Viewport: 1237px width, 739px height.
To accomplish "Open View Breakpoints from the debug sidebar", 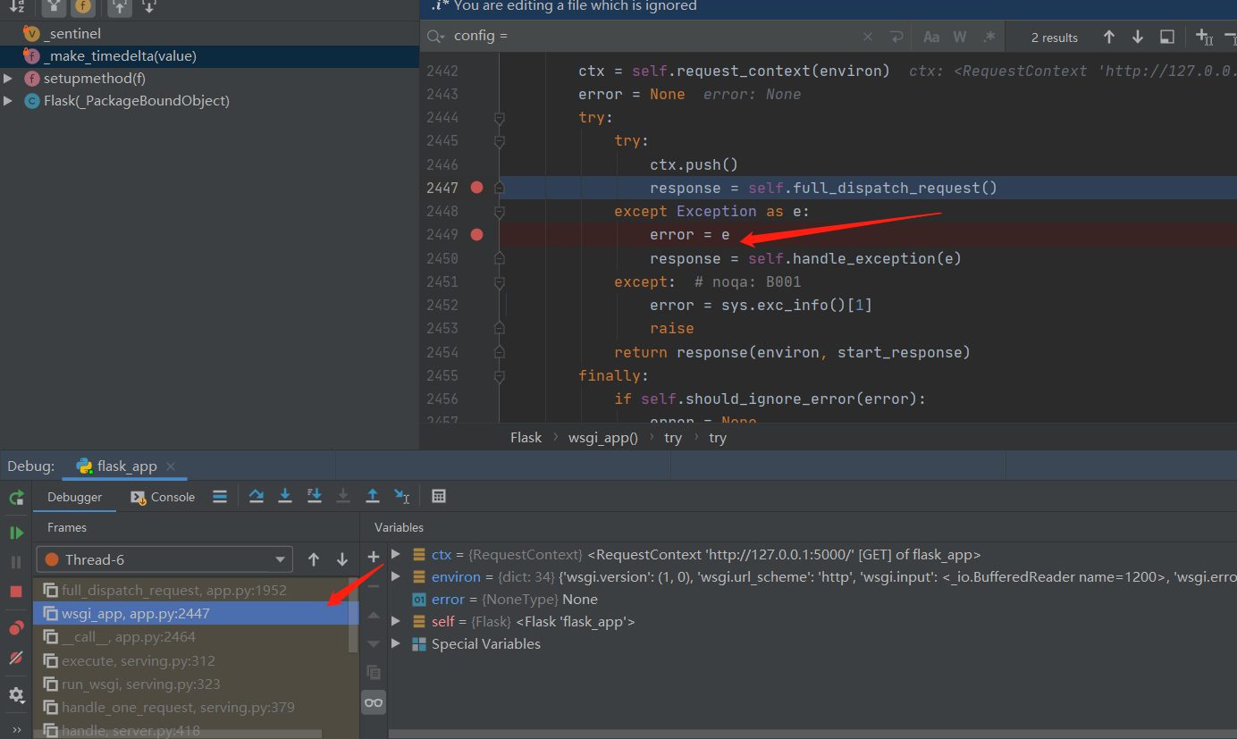I will tap(16, 628).
